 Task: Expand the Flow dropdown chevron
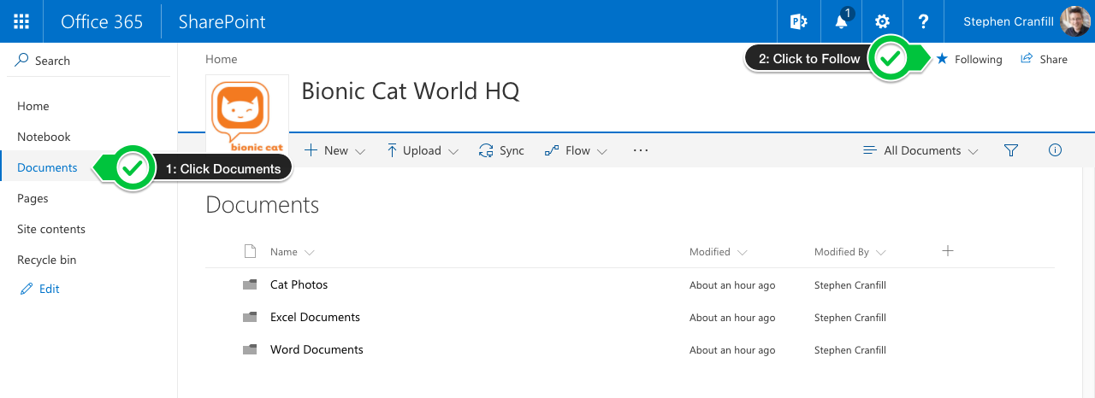[602, 151]
